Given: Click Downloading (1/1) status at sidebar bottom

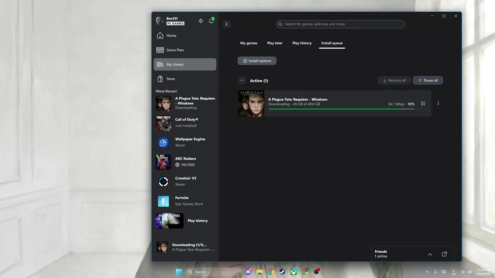Looking at the screenshot, I should point(185,247).
